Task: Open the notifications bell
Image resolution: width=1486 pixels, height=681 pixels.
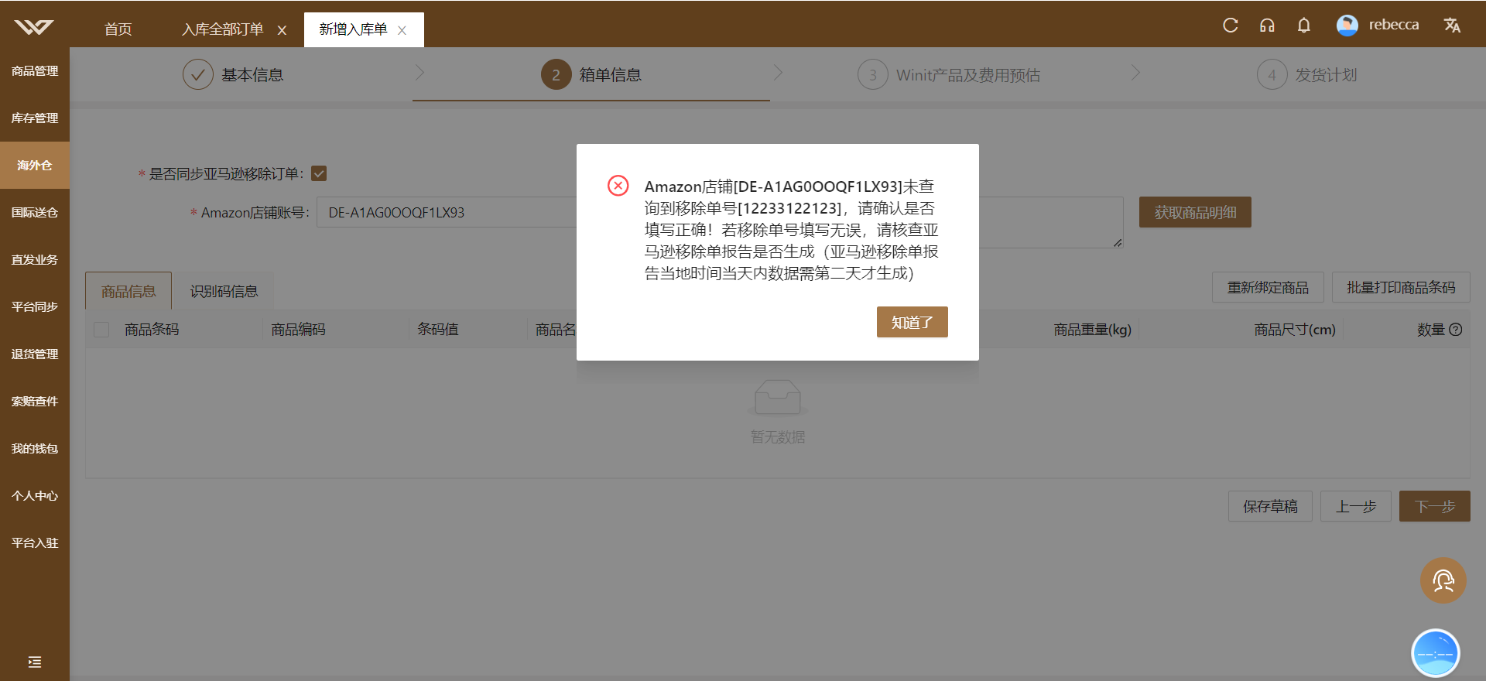Action: (1304, 25)
